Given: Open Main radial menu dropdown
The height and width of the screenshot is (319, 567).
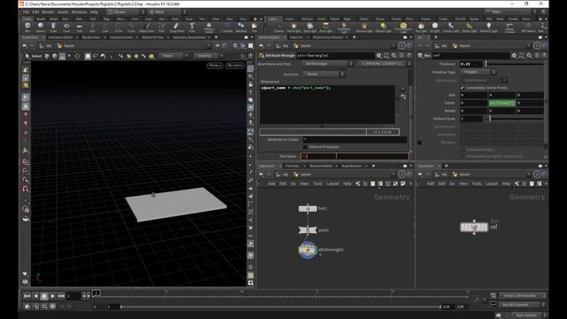Looking at the screenshot, I should point(167,12).
